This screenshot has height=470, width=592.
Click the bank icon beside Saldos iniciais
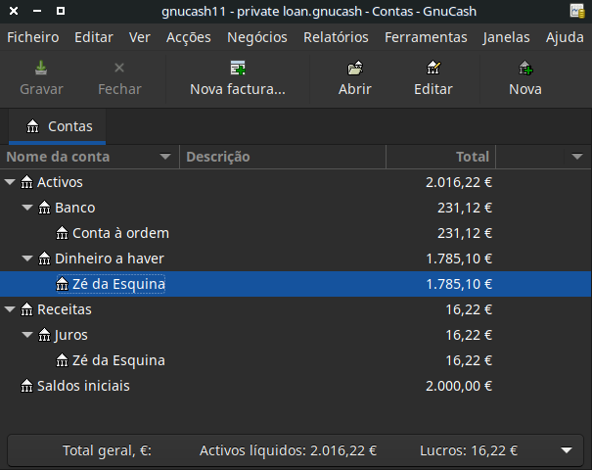(27, 386)
